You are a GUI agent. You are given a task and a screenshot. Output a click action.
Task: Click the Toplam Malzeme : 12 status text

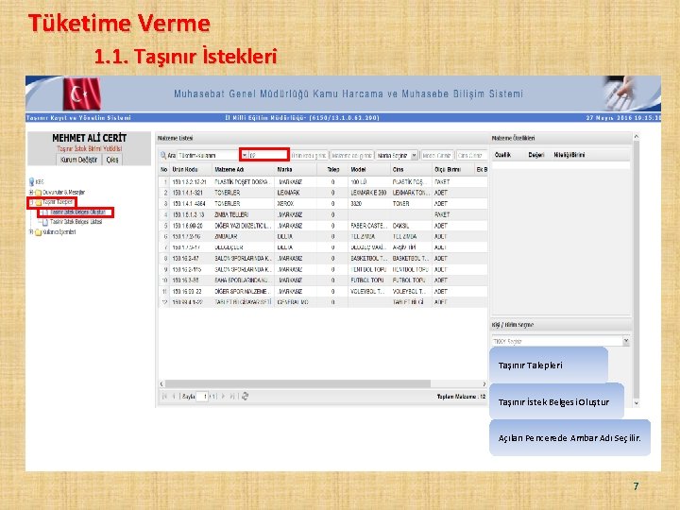coord(461,397)
